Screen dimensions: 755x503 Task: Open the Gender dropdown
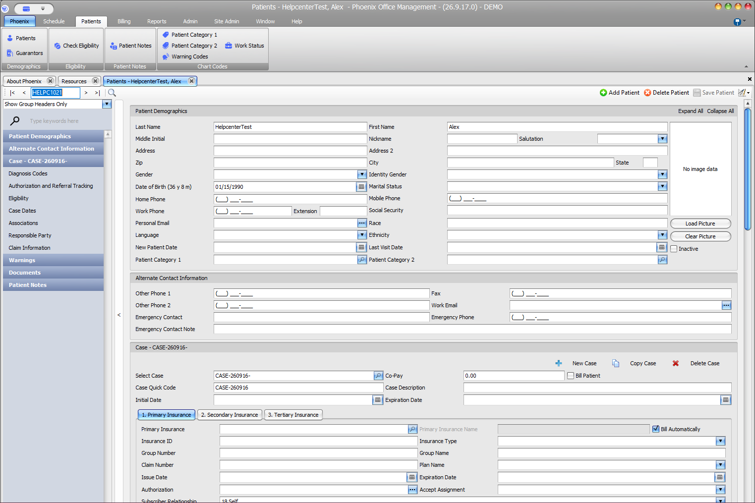click(362, 174)
